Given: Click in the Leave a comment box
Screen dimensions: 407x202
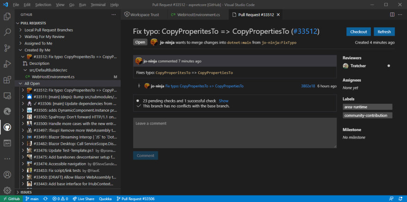Looking at the screenshot, I should pos(235,133).
